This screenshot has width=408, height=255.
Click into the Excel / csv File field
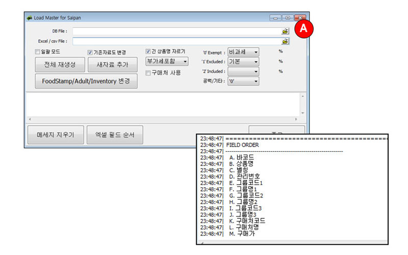pos(177,41)
